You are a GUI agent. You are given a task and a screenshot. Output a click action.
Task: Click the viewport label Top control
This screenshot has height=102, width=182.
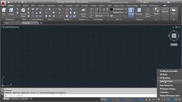[x=5, y=27]
